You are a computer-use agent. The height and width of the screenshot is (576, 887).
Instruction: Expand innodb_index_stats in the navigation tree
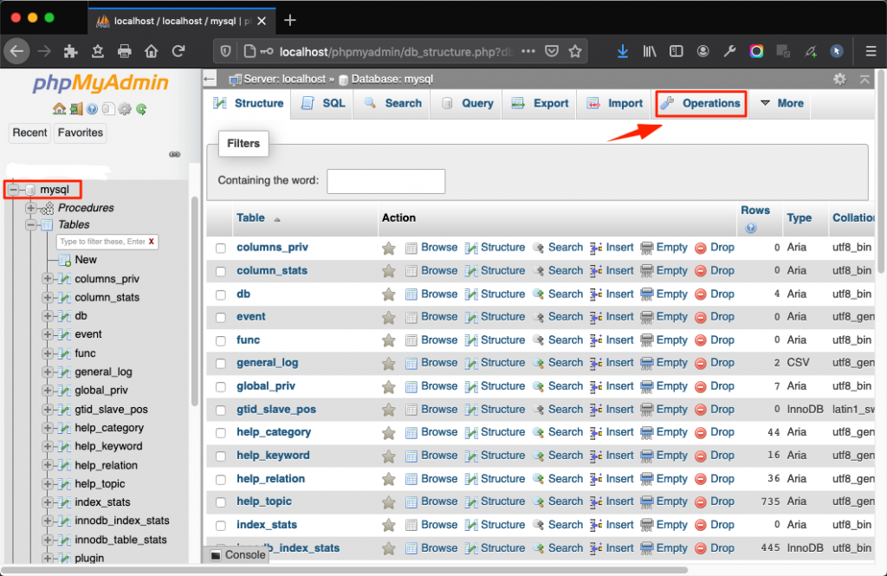48,521
